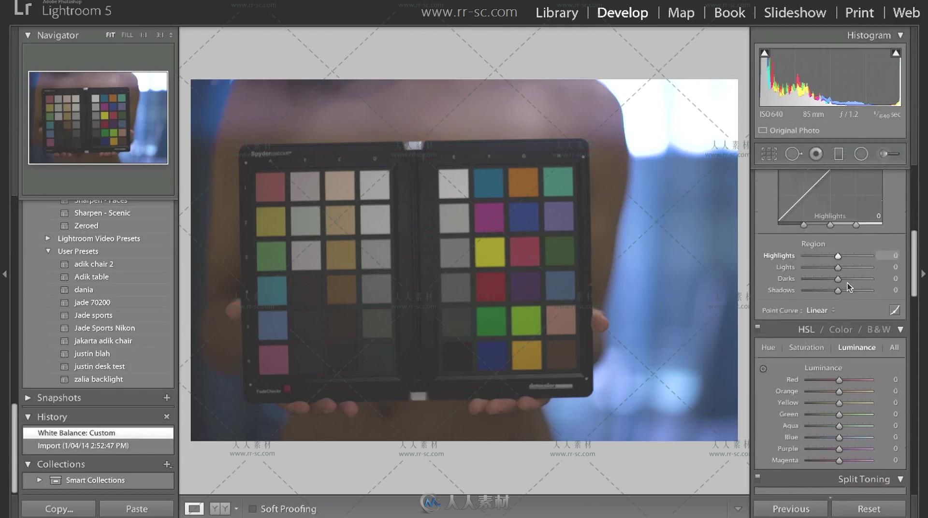The width and height of the screenshot is (928, 518).
Task: Click the Paste button
Action: pyautogui.click(x=137, y=509)
